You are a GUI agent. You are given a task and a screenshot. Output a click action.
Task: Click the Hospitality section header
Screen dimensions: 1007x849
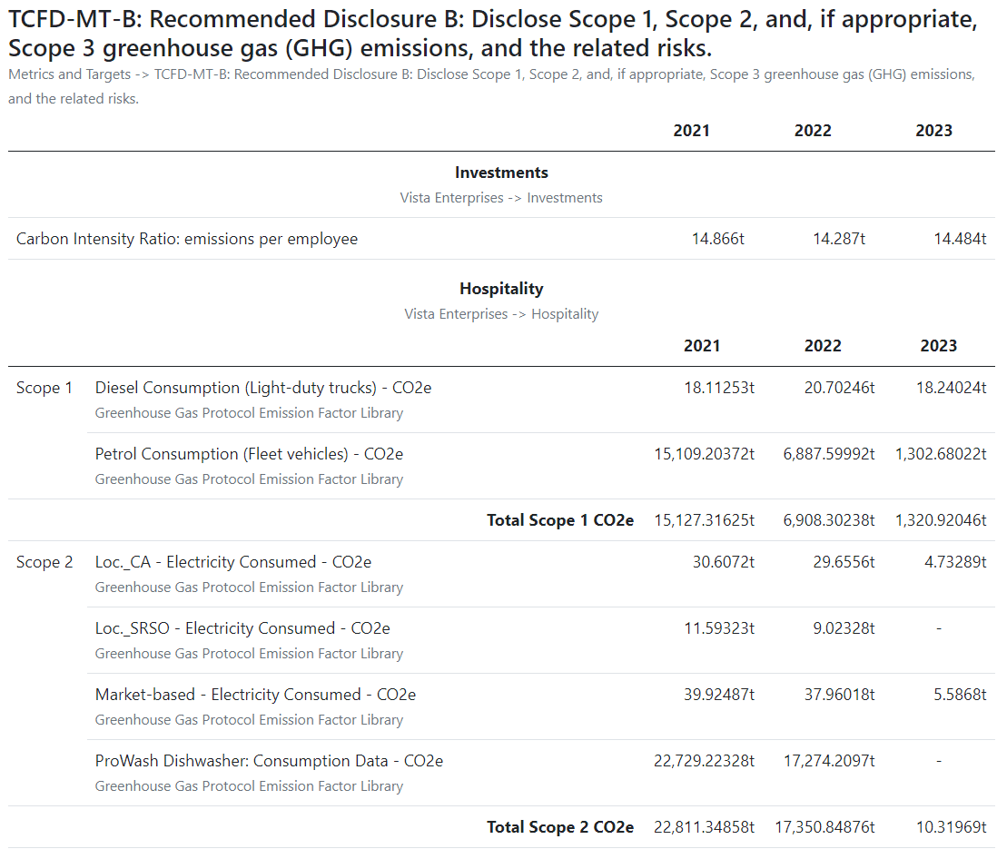point(501,288)
